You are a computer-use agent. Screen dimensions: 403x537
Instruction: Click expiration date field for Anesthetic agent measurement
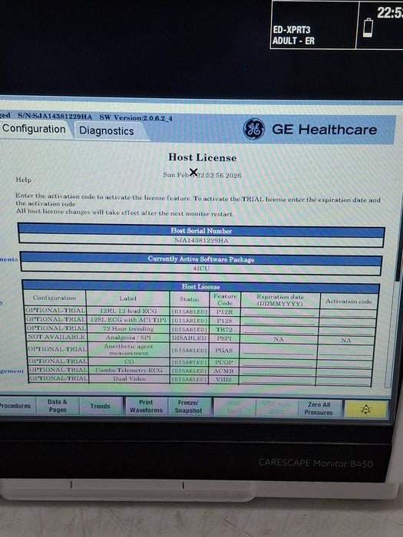(x=279, y=350)
